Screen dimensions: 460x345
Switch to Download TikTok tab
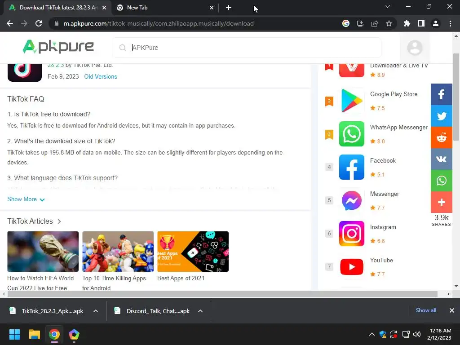tap(57, 8)
